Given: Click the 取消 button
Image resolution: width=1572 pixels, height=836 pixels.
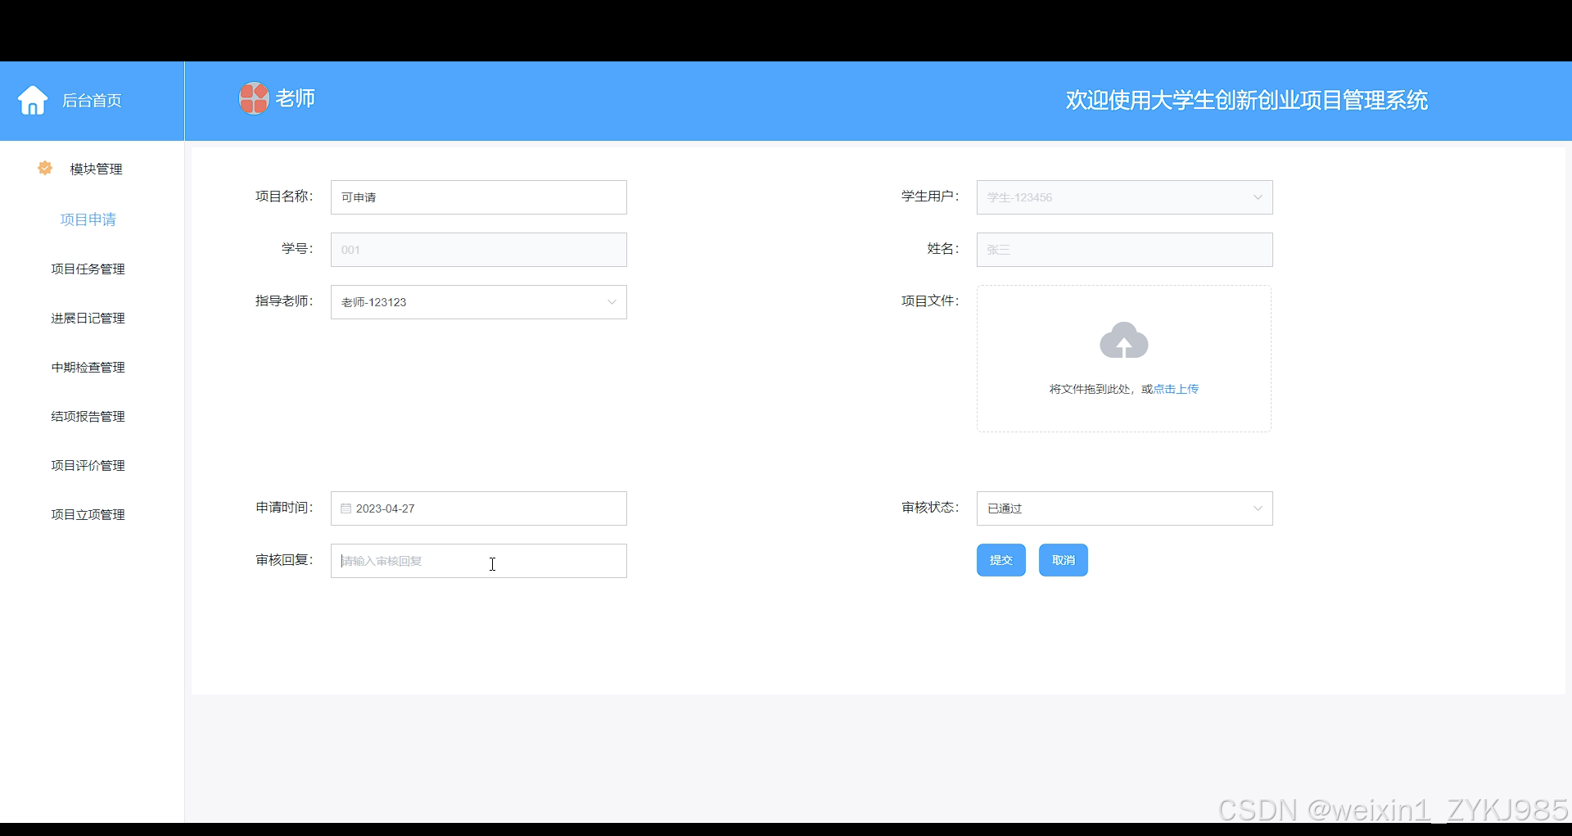Looking at the screenshot, I should pyautogui.click(x=1064, y=560).
